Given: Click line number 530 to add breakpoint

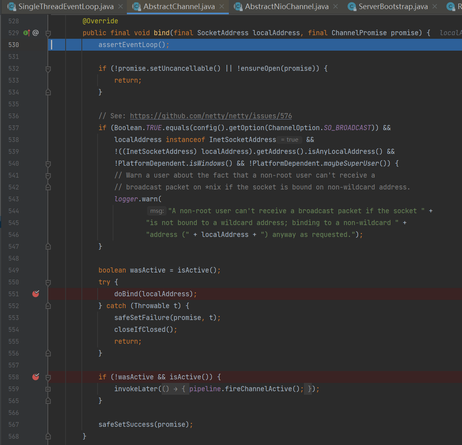Looking at the screenshot, I should tap(14, 45).
